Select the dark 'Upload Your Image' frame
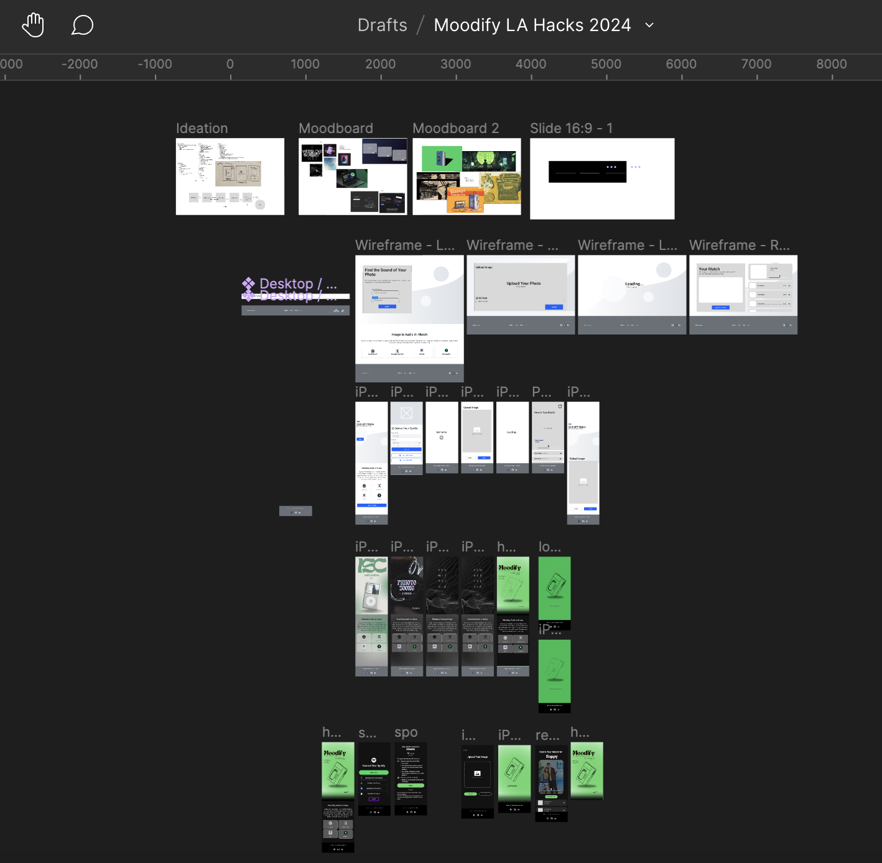This screenshot has height=863, width=882. coord(478,782)
